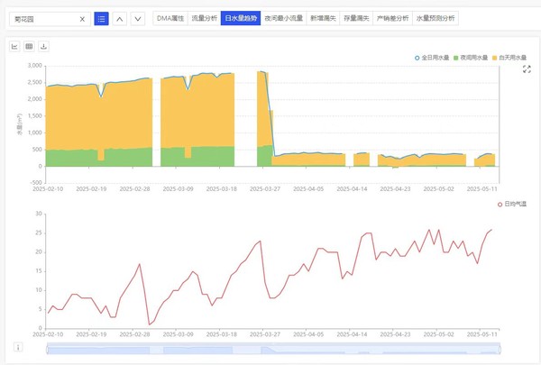Switch chart to line chart view

click(15, 46)
